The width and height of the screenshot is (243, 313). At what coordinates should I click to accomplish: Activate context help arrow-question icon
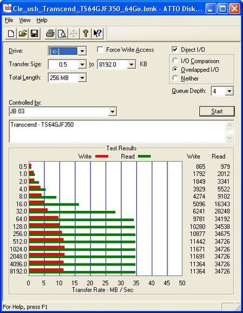click(x=97, y=33)
